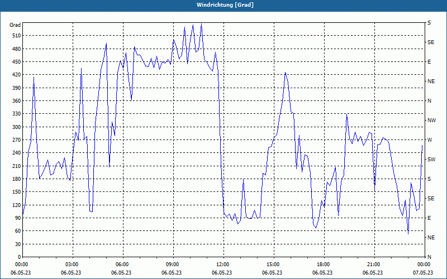
Task: Click the 06.05.23 date under 15:00
Action: [x=272, y=273]
